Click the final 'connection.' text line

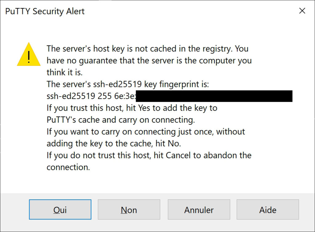(x=68, y=167)
